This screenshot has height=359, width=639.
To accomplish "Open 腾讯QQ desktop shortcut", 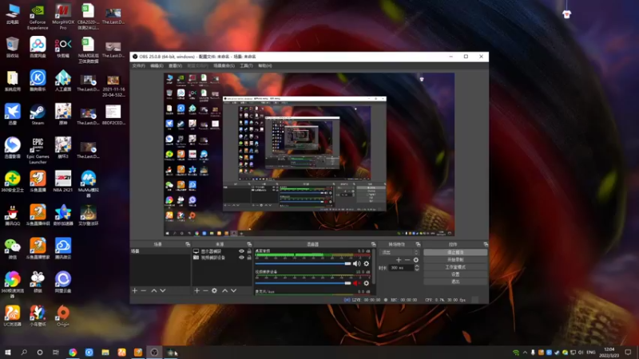I will (x=12, y=215).
